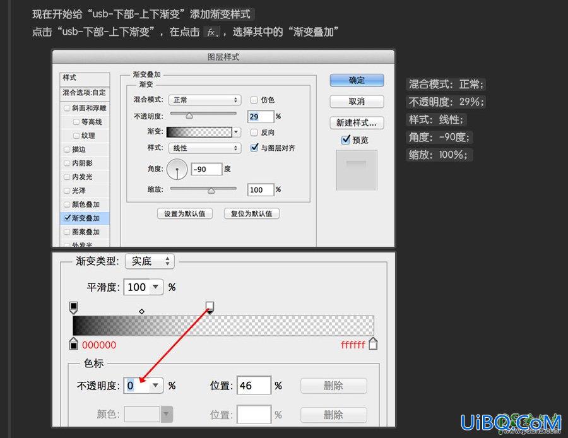
Task: Click layer style preview thumbnail
Action: (357, 170)
